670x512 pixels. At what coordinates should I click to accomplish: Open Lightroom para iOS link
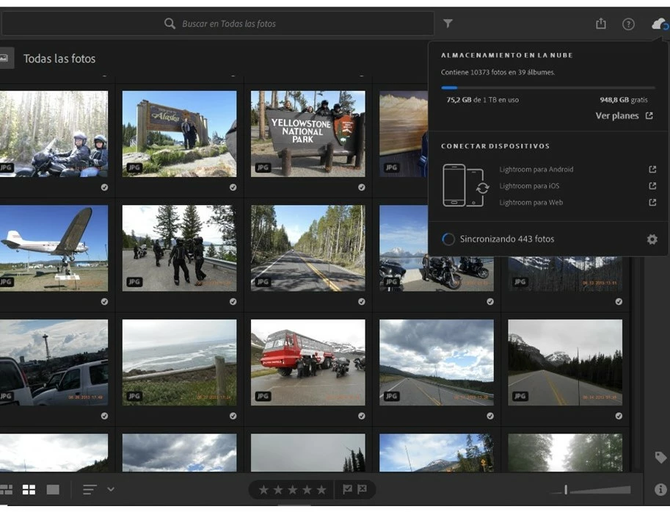click(x=529, y=186)
